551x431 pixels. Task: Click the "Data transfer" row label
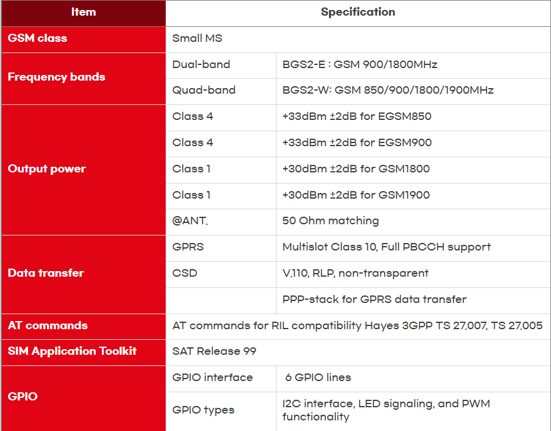(46, 273)
